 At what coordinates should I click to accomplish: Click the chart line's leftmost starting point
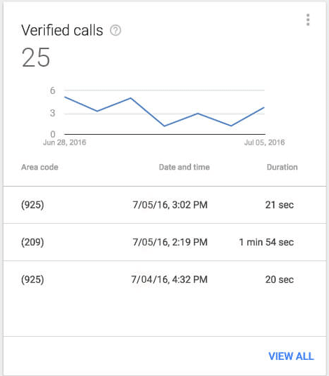[65, 97]
